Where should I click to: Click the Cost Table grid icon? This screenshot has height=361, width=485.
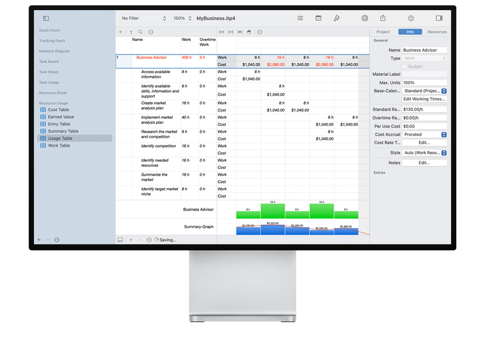pyautogui.click(x=43, y=110)
